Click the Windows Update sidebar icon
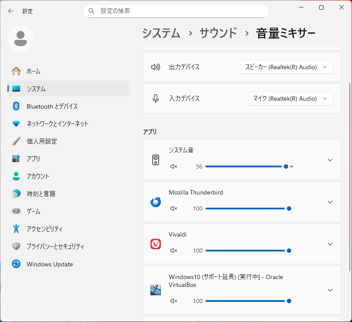Image resolution: width=352 pixels, height=322 pixels. (x=16, y=264)
